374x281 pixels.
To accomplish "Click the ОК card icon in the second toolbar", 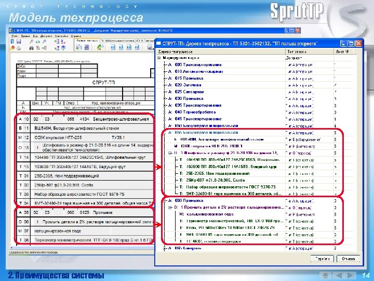I will pos(113,47).
